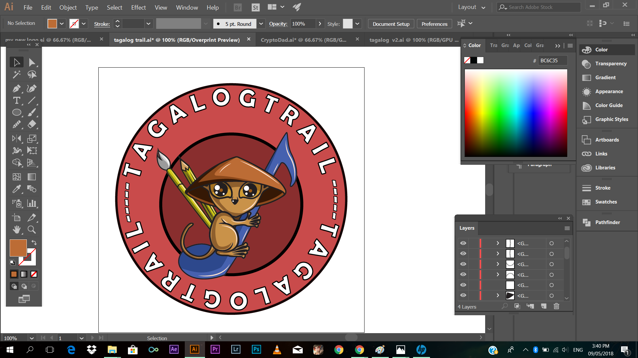This screenshot has width=638, height=358.
Task: Select the Eraser tool
Action: (32, 124)
